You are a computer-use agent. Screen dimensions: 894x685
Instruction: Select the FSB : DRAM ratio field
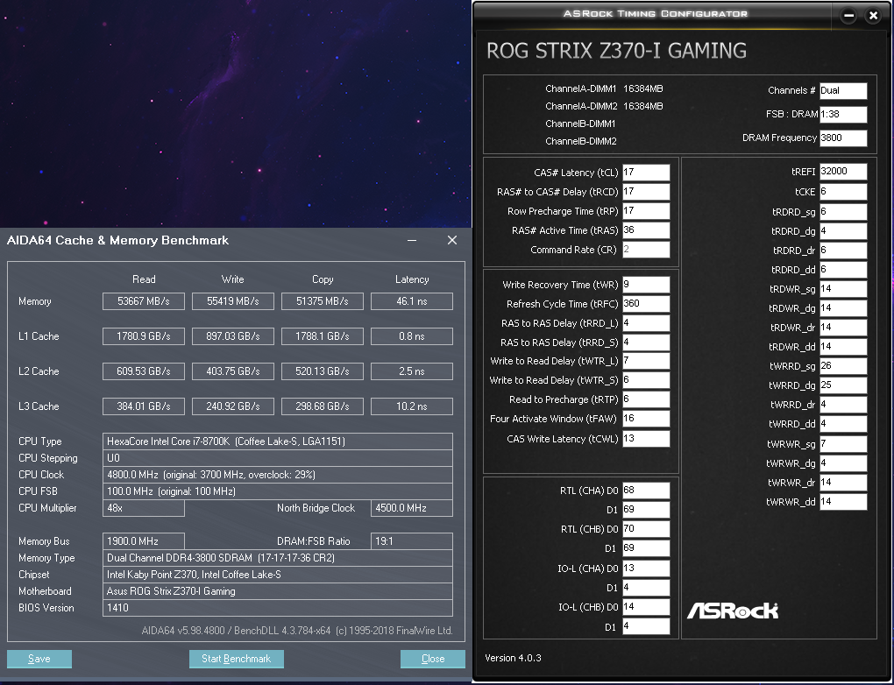(843, 114)
